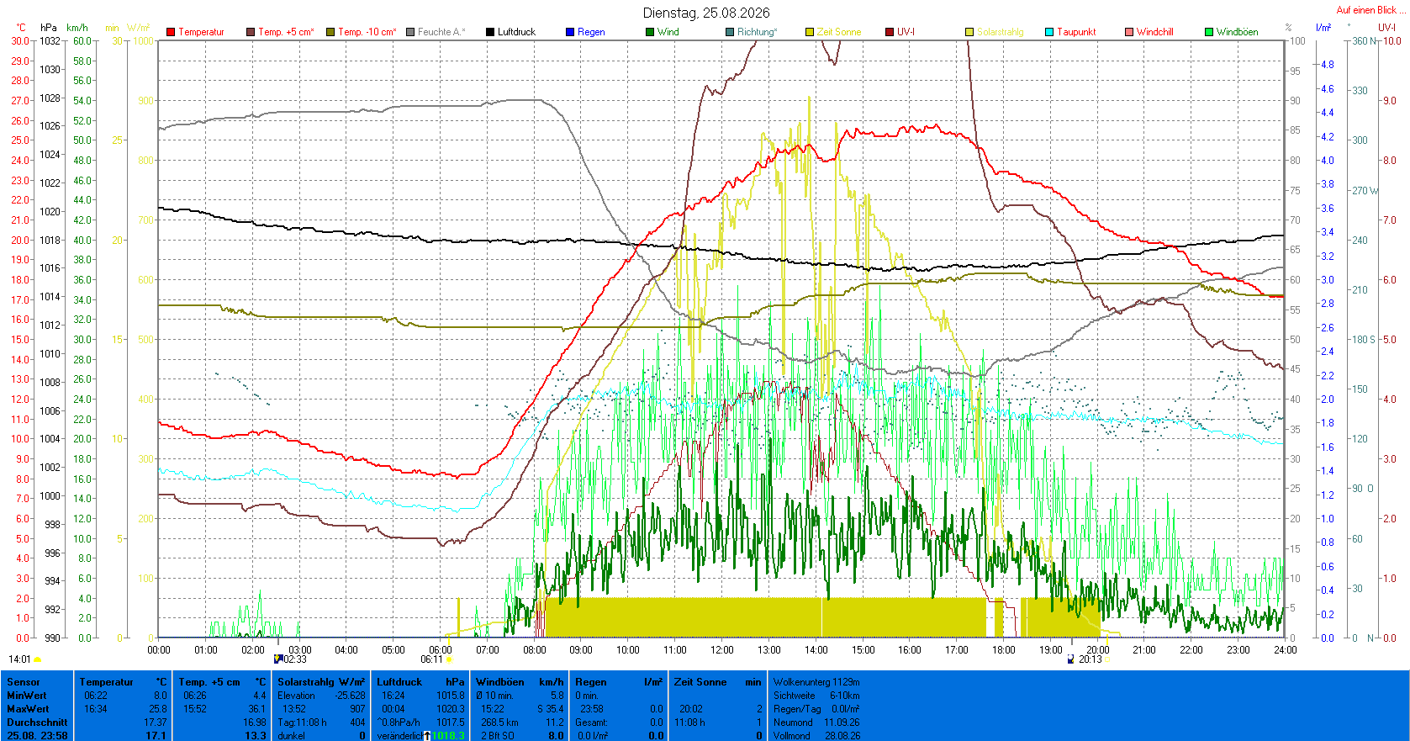Viewport: 1410px width, 741px height.
Task: Select the 'Feuchte A.*' legend label
Action: click(441, 32)
